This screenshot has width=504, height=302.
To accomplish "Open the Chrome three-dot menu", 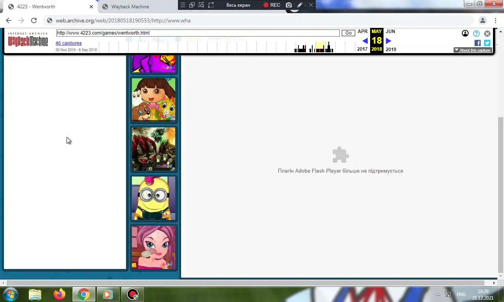I will [x=495, y=20].
